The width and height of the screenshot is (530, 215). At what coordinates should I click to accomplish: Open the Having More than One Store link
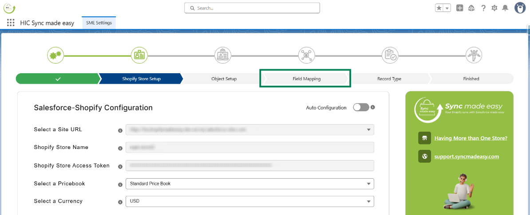coord(471,138)
